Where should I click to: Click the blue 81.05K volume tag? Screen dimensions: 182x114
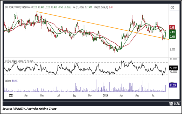pyautogui.click(x=173, y=85)
